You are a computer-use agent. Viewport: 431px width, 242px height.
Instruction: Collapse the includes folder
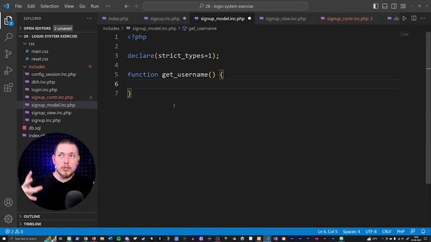pyautogui.click(x=57, y=67)
